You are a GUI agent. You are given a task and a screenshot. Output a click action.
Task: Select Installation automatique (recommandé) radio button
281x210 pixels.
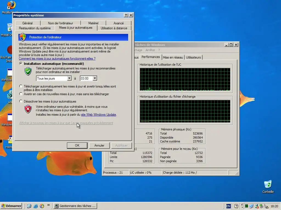(x=21, y=63)
